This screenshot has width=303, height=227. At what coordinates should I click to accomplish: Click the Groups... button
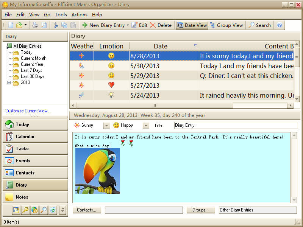(x=201, y=210)
